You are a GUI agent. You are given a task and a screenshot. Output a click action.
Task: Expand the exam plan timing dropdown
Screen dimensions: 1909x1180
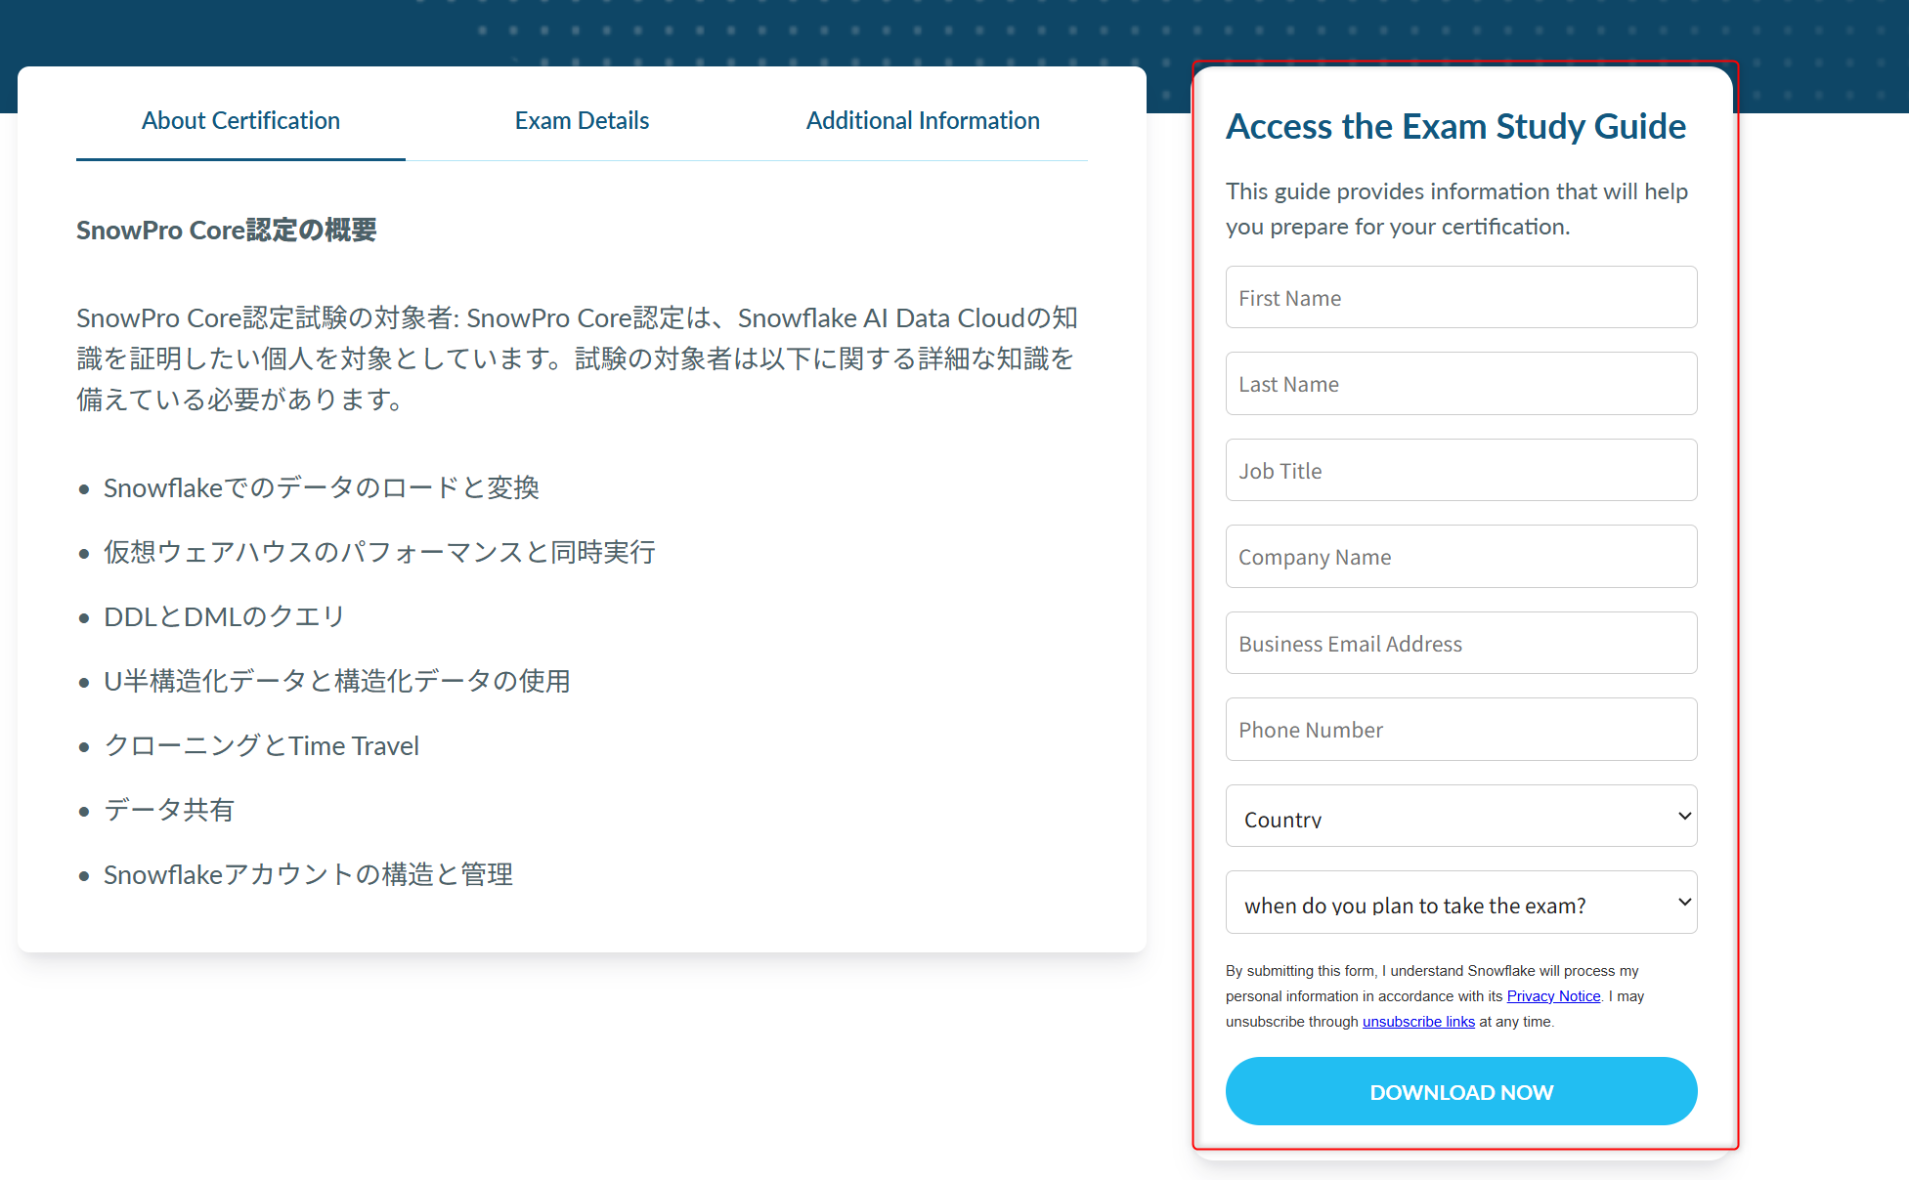(1461, 903)
